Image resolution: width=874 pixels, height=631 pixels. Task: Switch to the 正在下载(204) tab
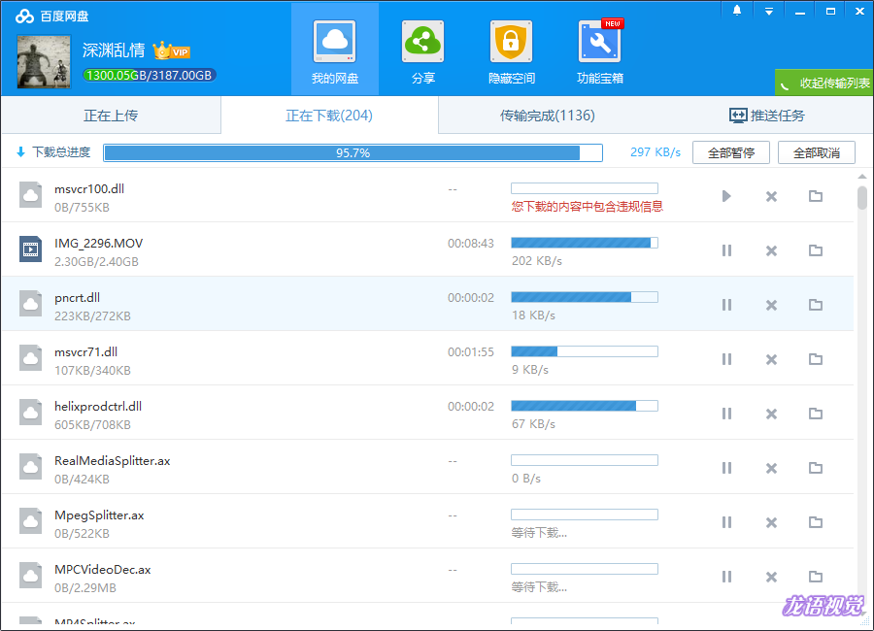pos(329,116)
